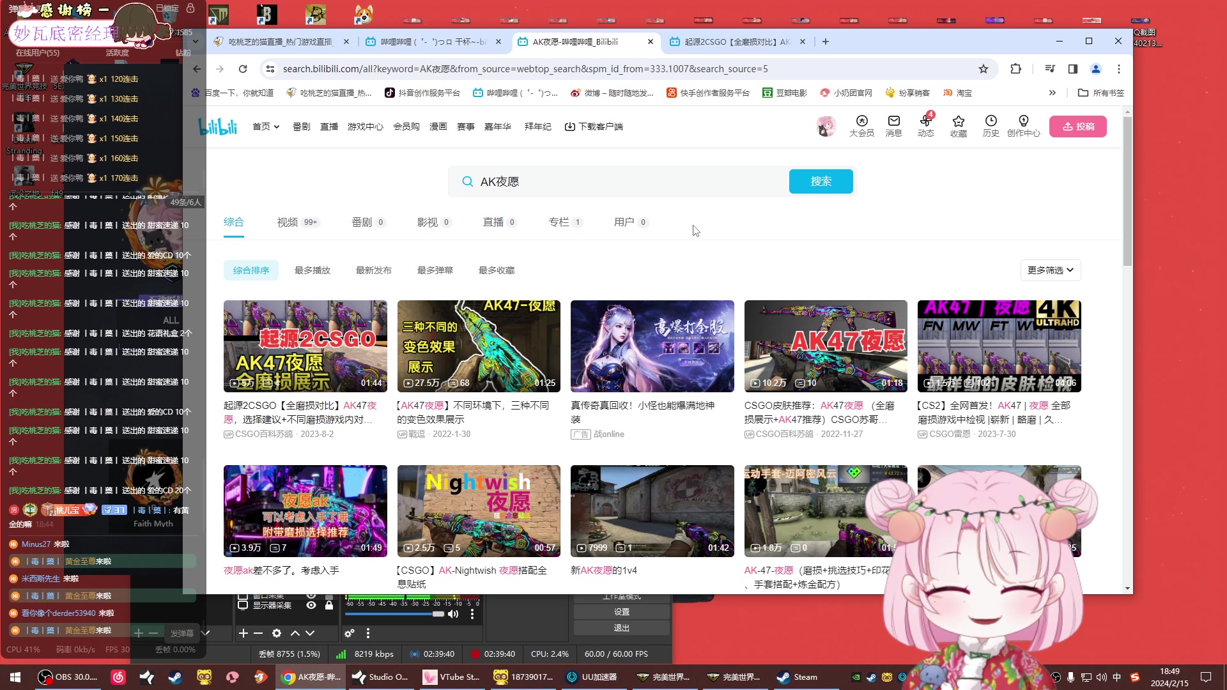
Task: Expand 首页 dropdown in Bilibili nav
Action: pyautogui.click(x=266, y=126)
